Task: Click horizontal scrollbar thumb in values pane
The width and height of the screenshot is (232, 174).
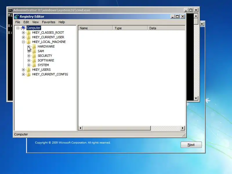Action: point(117,128)
